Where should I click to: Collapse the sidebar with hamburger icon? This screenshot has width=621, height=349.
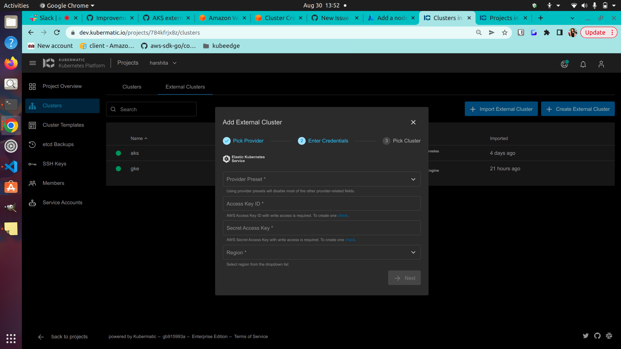coord(32,63)
